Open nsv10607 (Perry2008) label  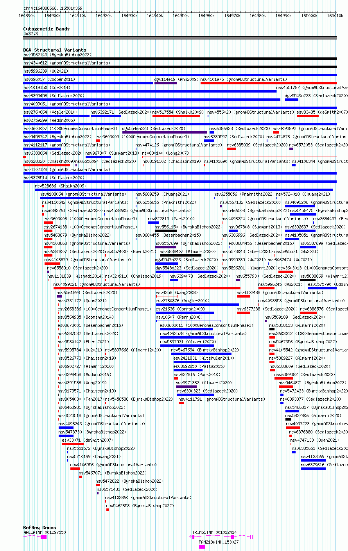pyautogui.click(x=179, y=317)
